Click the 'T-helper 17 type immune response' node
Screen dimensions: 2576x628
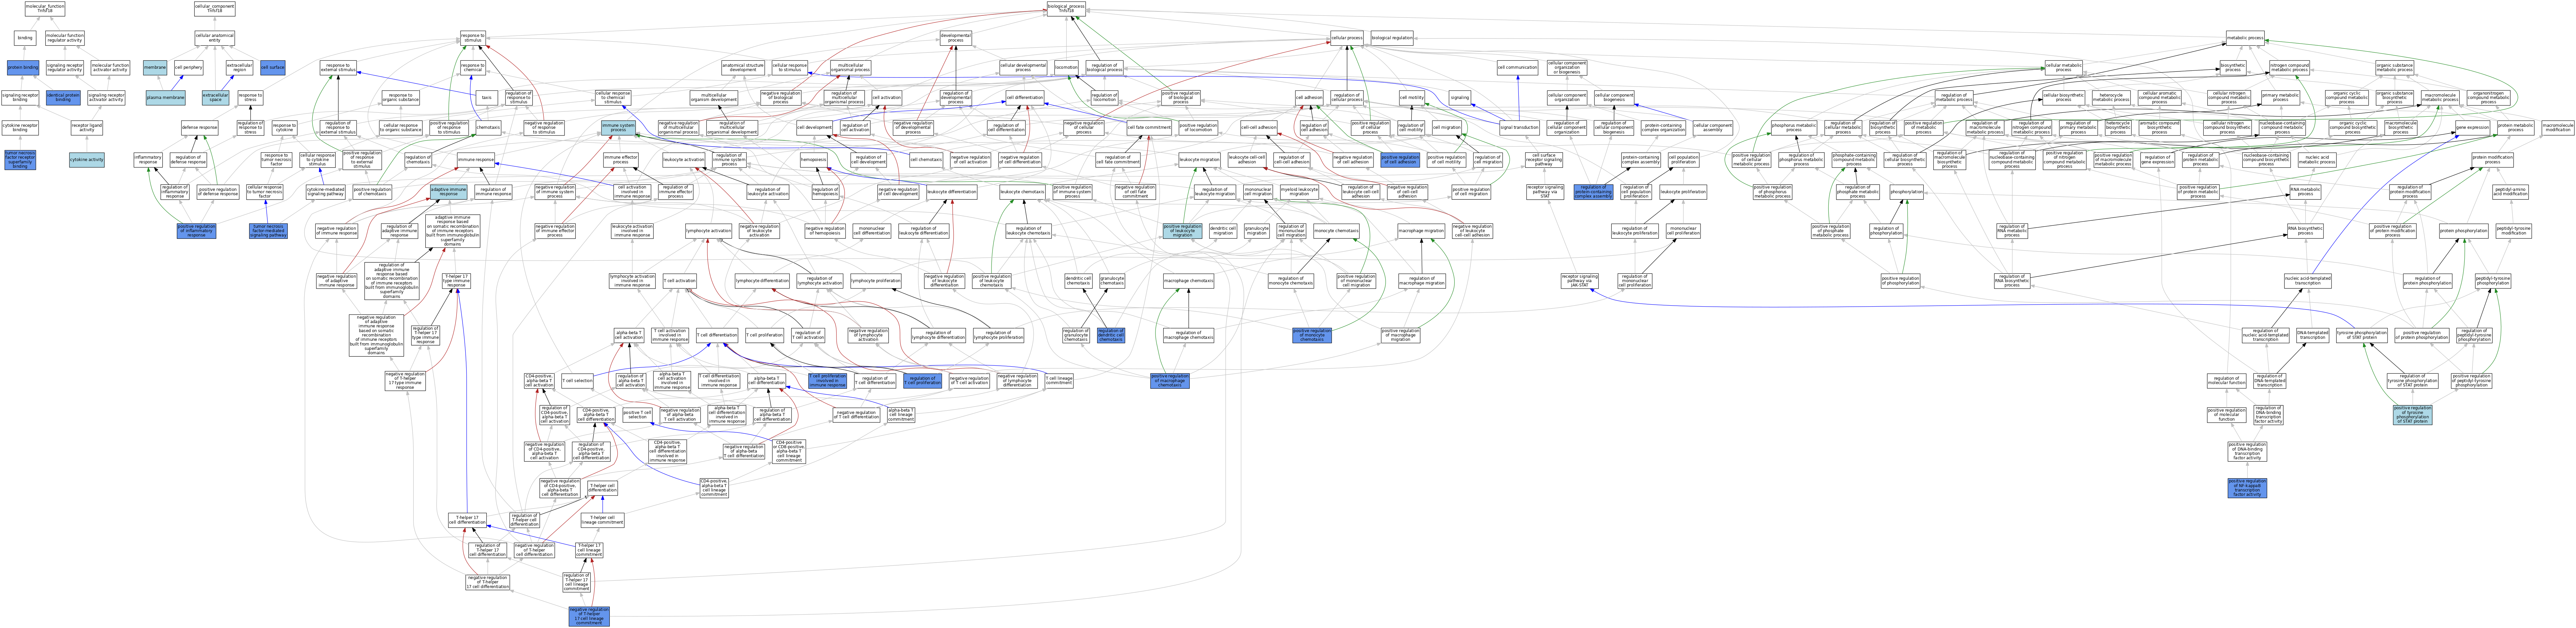pyautogui.click(x=456, y=281)
